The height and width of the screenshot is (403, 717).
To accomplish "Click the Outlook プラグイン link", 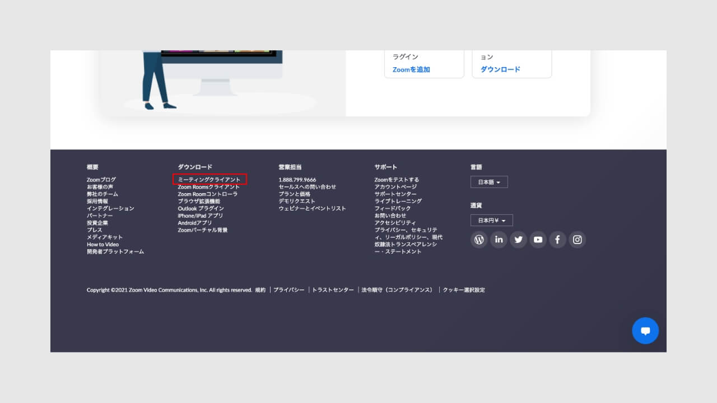I will click(201, 208).
